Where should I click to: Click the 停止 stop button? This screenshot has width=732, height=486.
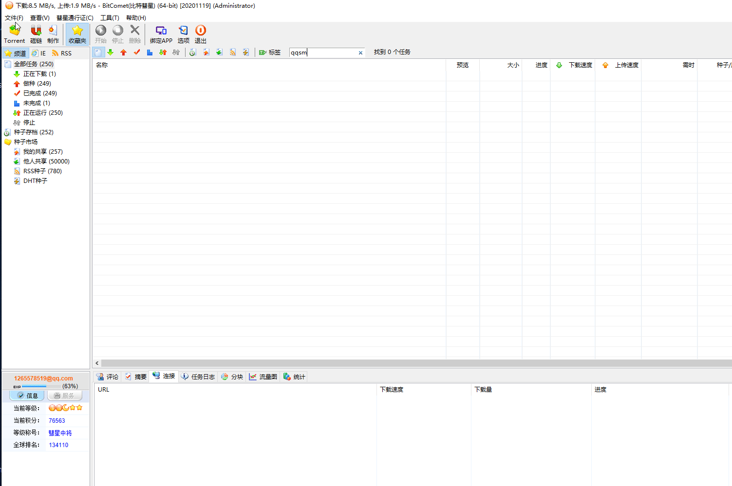point(118,34)
